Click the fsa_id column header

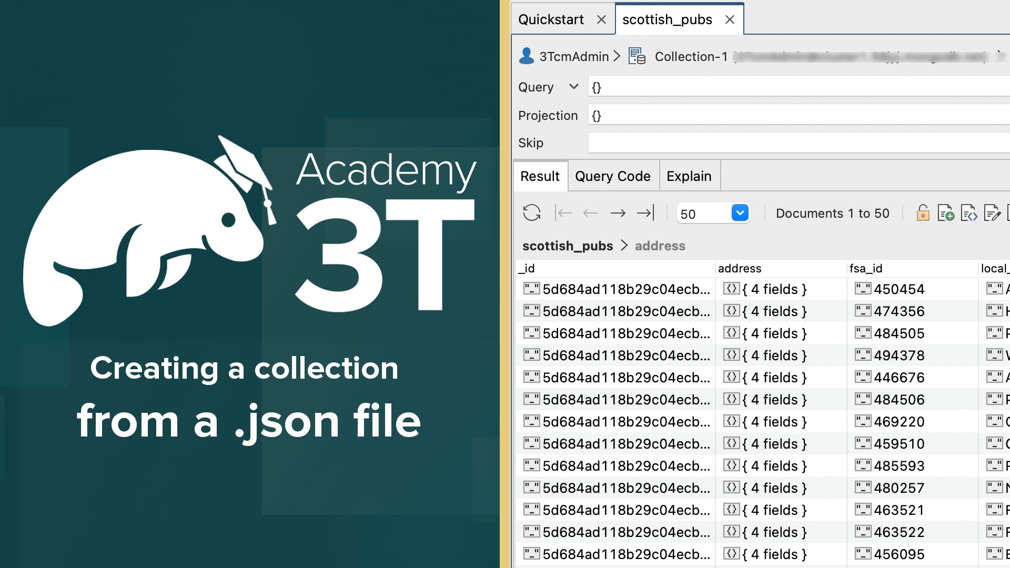912,268
